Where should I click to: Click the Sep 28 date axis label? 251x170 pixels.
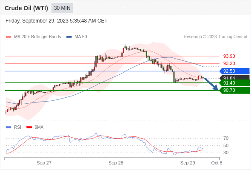click(116, 163)
